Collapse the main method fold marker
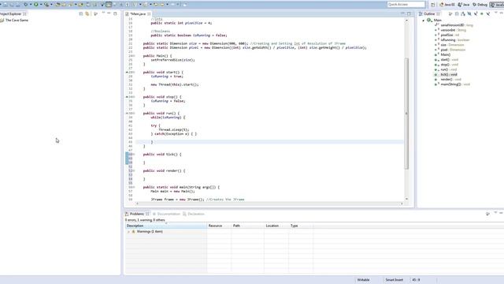This screenshot has height=284, width=504. click(x=134, y=187)
